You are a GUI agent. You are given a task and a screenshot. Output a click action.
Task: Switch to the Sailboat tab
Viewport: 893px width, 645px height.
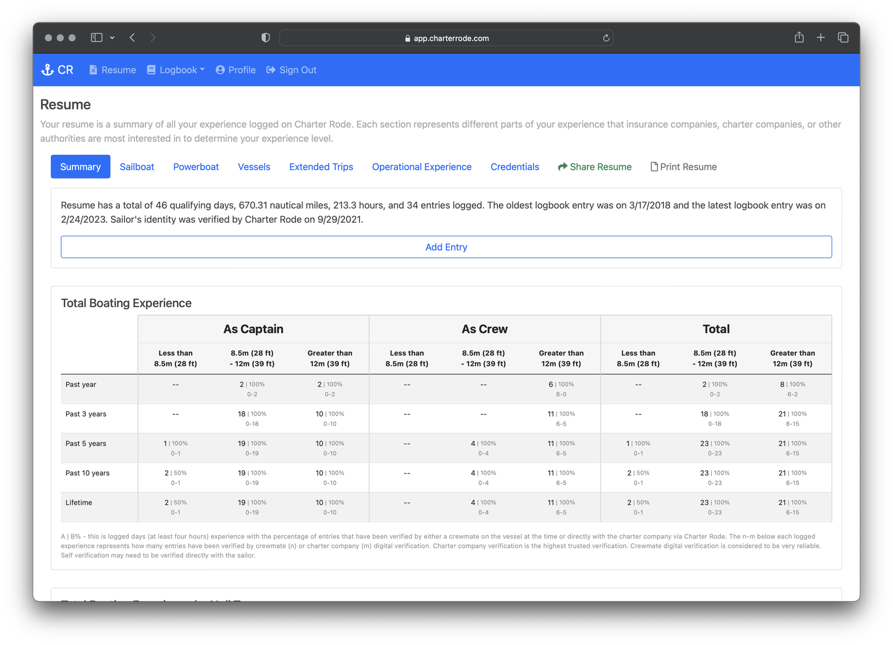tap(137, 166)
